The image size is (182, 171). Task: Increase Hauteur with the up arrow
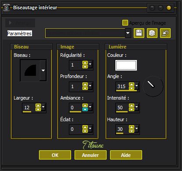132,127
